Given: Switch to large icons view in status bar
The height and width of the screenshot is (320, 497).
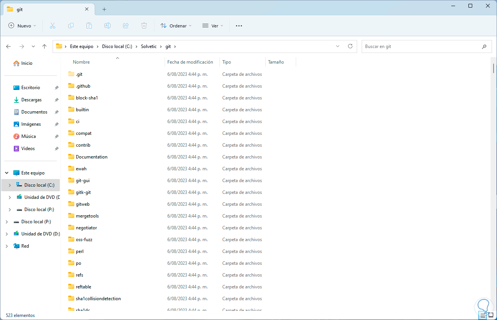Looking at the screenshot, I should pos(491,315).
